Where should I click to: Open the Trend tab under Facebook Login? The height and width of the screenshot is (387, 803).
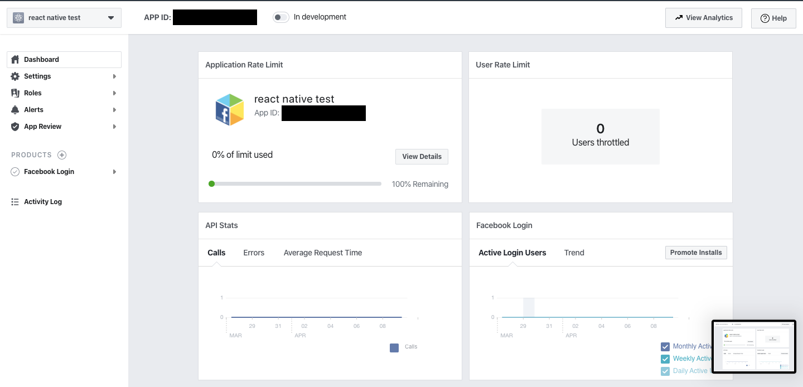tap(574, 252)
